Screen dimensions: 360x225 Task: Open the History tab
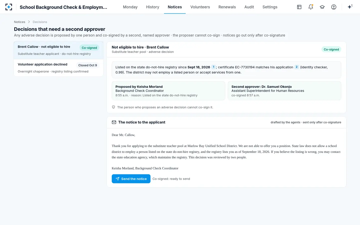point(153,7)
